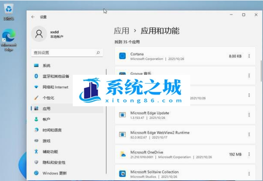Image resolution: width=263 pixels, height=181 pixels.
Task: Select the Microsoft OneDrive entry name
Action: [147, 152]
